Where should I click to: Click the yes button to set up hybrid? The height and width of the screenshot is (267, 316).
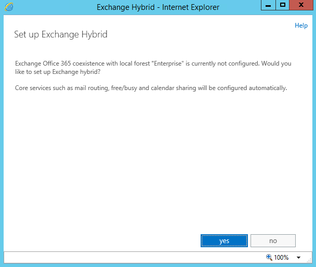point(224,240)
